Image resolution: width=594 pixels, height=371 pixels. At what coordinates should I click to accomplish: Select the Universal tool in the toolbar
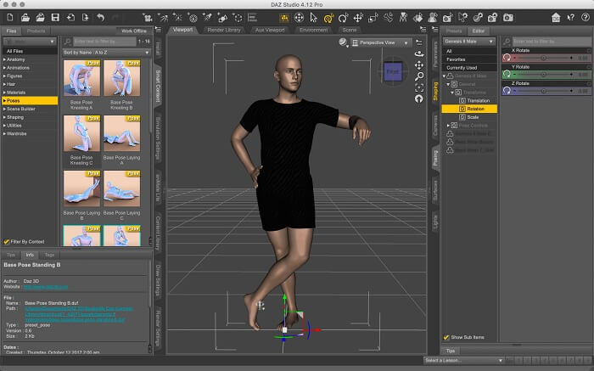299,18
